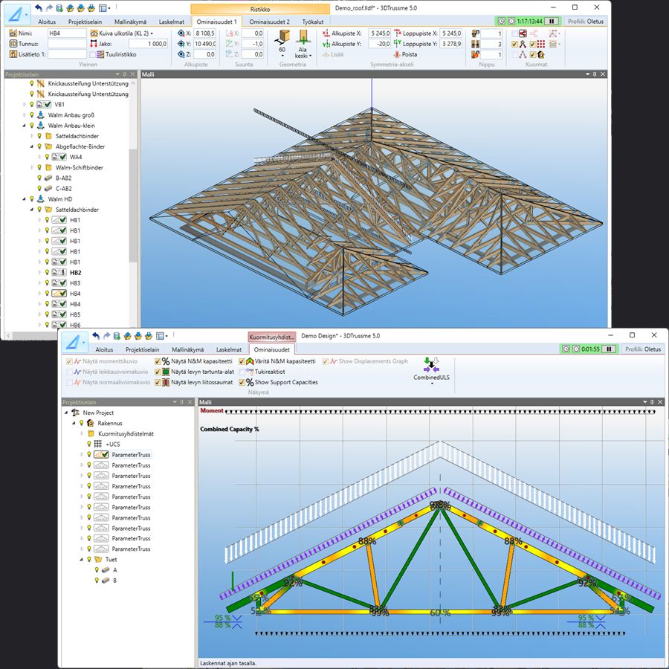The image size is (669, 669).
Task: Open Laskelmat tab in upper window
Action: pyautogui.click(x=172, y=22)
